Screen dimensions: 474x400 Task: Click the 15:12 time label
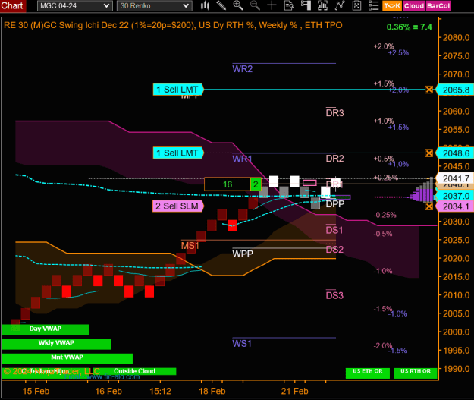click(x=160, y=391)
